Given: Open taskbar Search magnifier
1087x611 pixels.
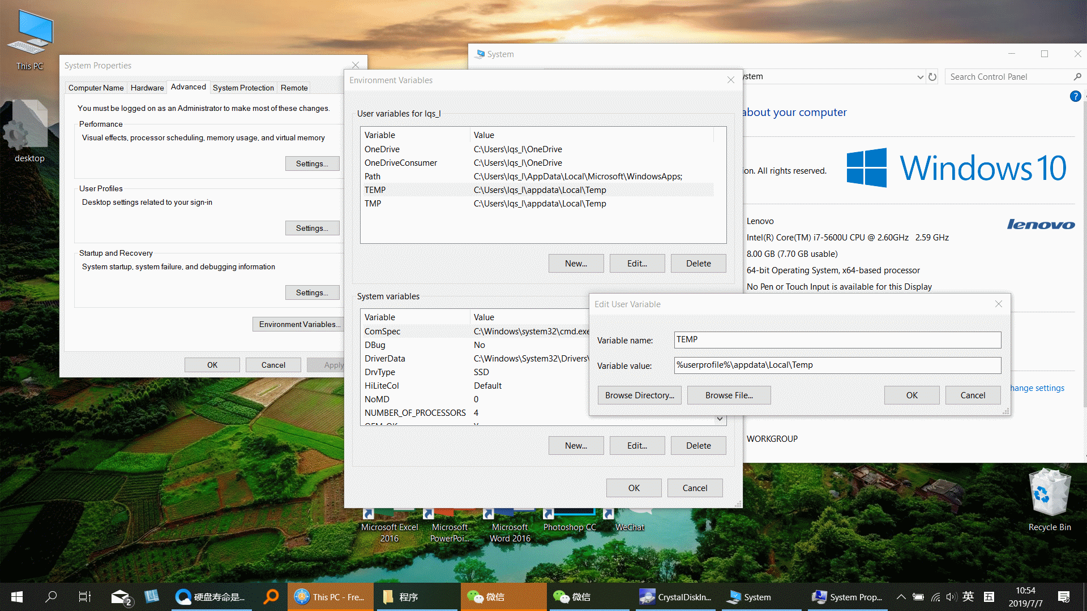Looking at the screenshot, I should pos(51,597).
